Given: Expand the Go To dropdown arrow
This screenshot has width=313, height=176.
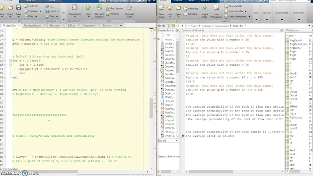Looking at the screenshot, I should click(58, 11).
